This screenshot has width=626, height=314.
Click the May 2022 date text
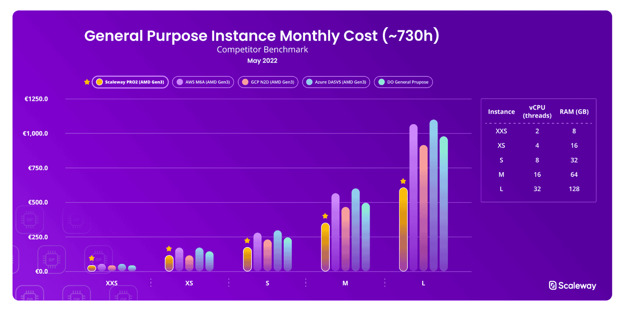[x=262, y=61]
